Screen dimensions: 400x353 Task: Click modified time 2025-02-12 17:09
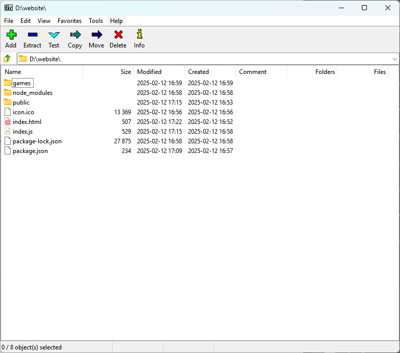point(159,151)
